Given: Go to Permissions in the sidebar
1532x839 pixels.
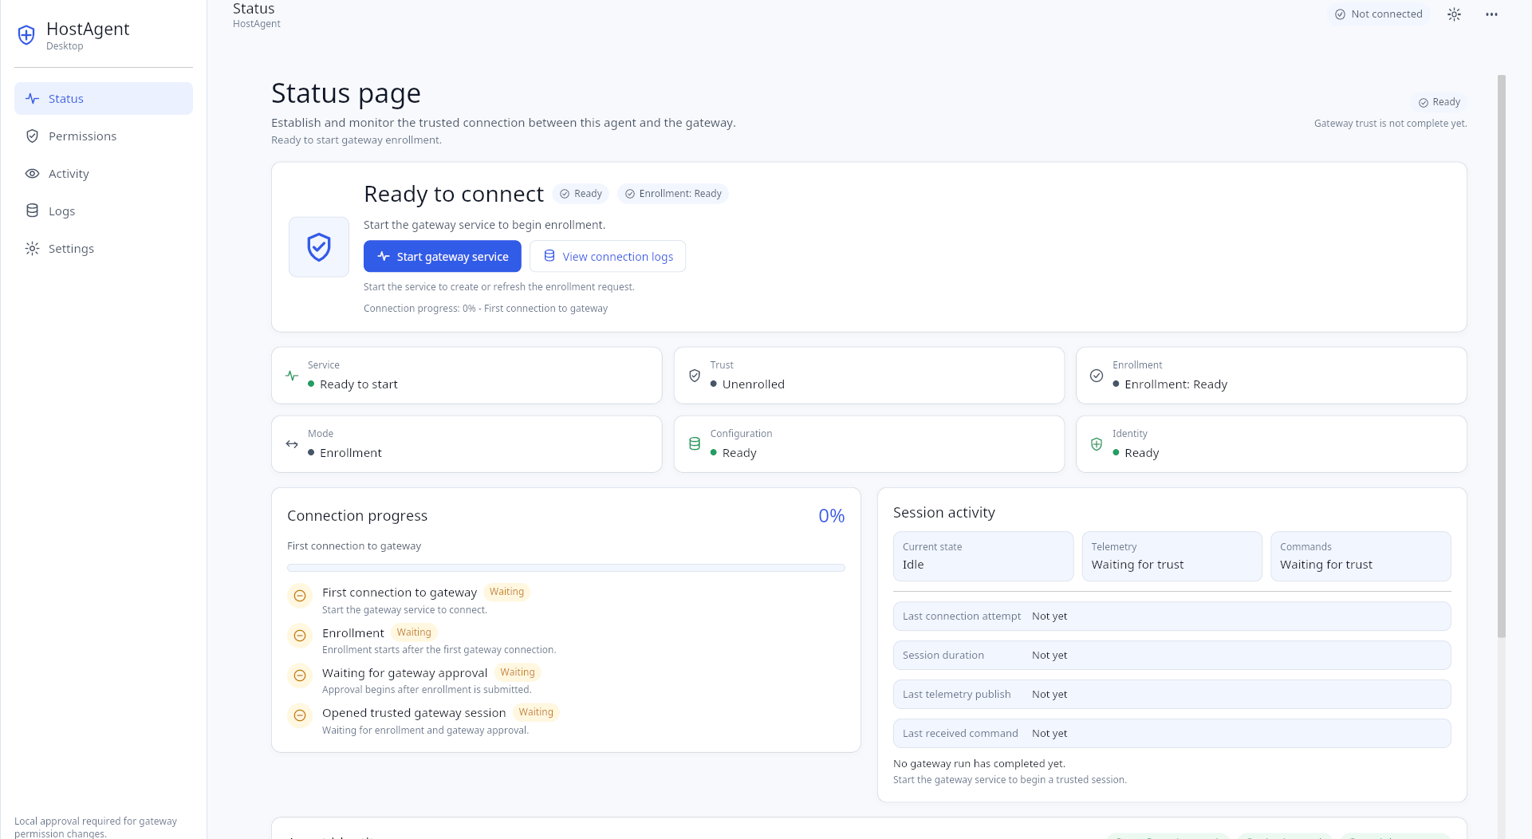Looking at the screenshot, I should pos(104,136).
